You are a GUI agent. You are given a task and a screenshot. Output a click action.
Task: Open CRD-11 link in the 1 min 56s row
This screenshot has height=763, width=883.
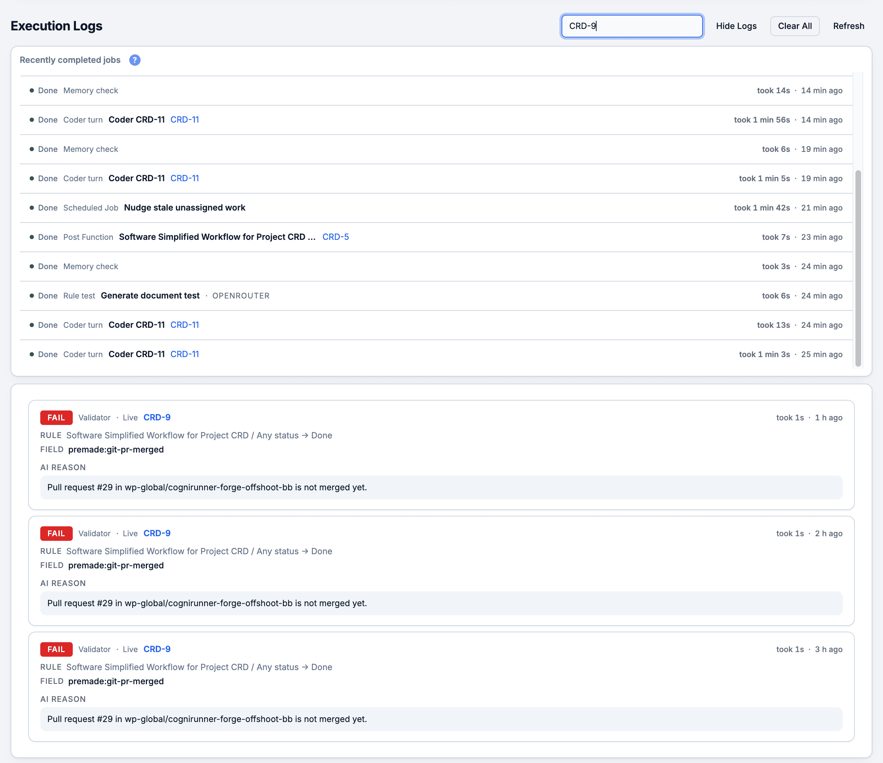[x=184, y=120]
